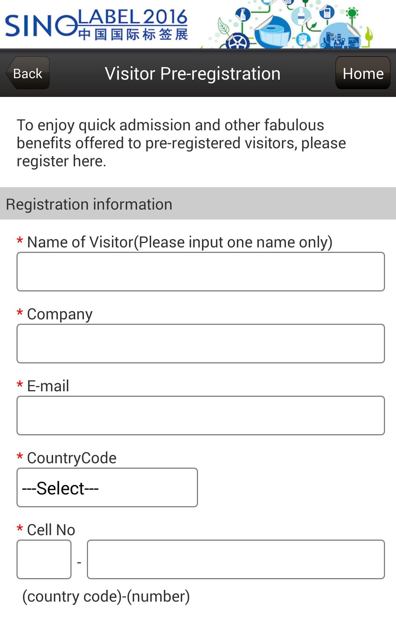Tap the green leaf icon in banner
Screen dimensions: 396x624
click(223, 27)
